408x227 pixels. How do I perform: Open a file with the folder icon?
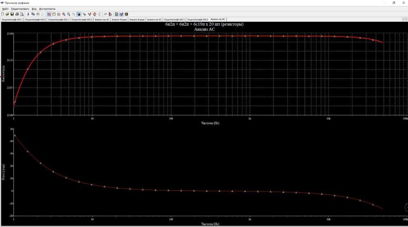pos(7,14)
